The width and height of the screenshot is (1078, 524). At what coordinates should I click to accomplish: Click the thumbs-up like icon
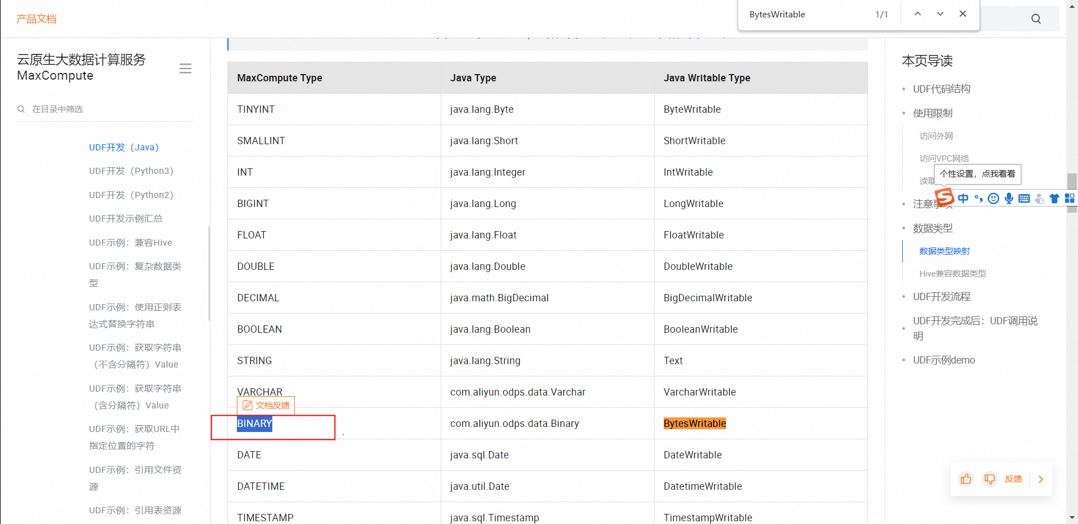coord(966,479)
